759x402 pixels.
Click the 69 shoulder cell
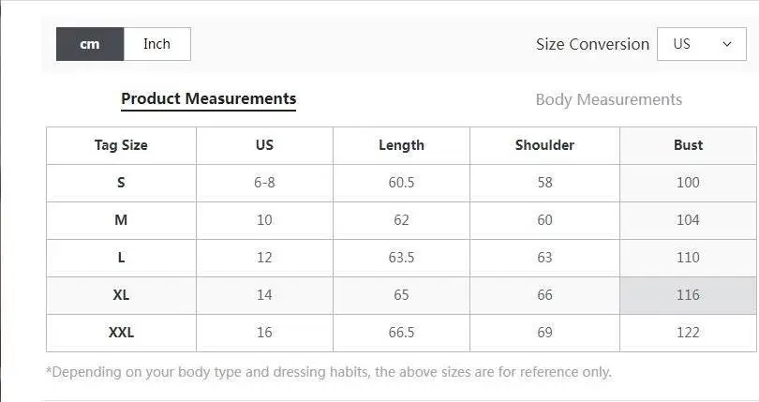(x=544, y=333)
